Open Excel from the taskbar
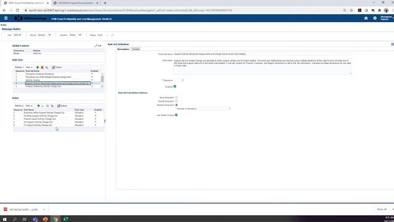 pyautogui.click(x=66, y=220)
